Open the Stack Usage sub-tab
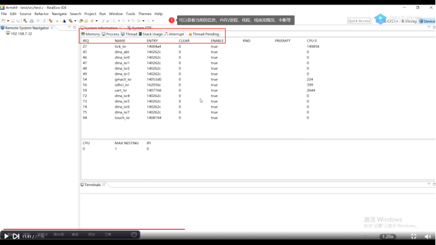This screenshot has height=245, width=436. [151, 34]
